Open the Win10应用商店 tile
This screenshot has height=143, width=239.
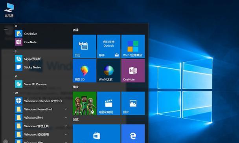(133, 46)
